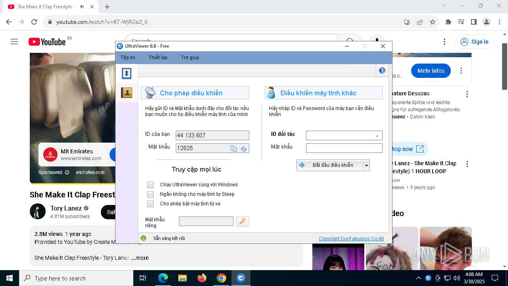Screen dimensions: 508x286
Task: Click the Mật khẩu riêng input field
Action: click(x=206, y=221)
